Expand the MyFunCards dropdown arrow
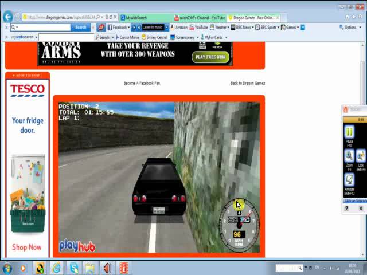Viewport: 367px width, 275px height. (x=226, y=37)
